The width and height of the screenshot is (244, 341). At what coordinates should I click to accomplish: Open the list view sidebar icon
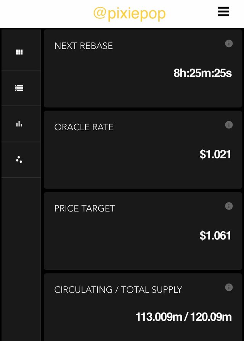pos(19,88)
